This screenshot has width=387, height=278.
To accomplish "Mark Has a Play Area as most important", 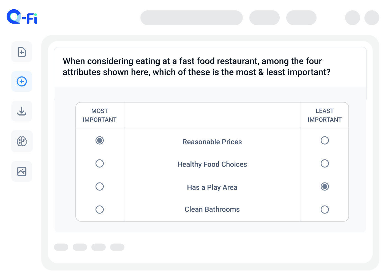I will click(100, 187).
